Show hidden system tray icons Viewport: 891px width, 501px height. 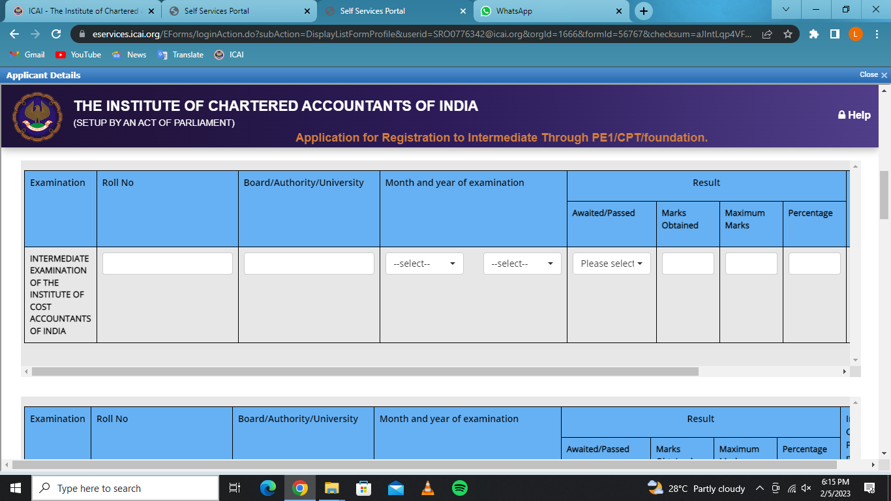tap(760, 488)
